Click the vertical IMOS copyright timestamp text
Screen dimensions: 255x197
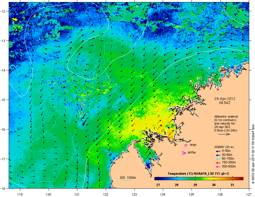[253, 154]
